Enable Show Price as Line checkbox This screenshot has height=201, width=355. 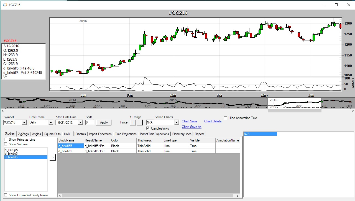pos(6,140)
